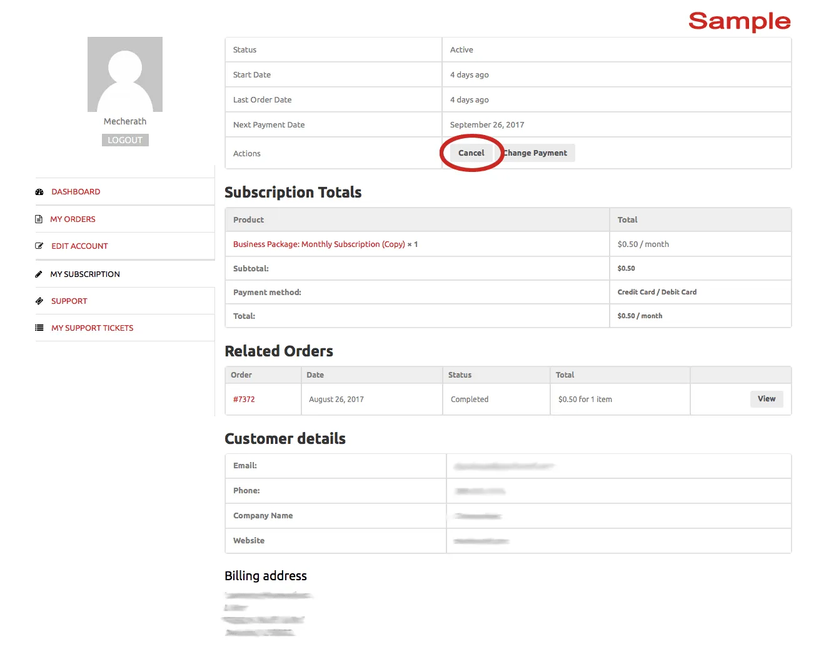Open Edit Account section
Image resolution: width=821 pixels, height=649 pixels.
tap(79, 246)
